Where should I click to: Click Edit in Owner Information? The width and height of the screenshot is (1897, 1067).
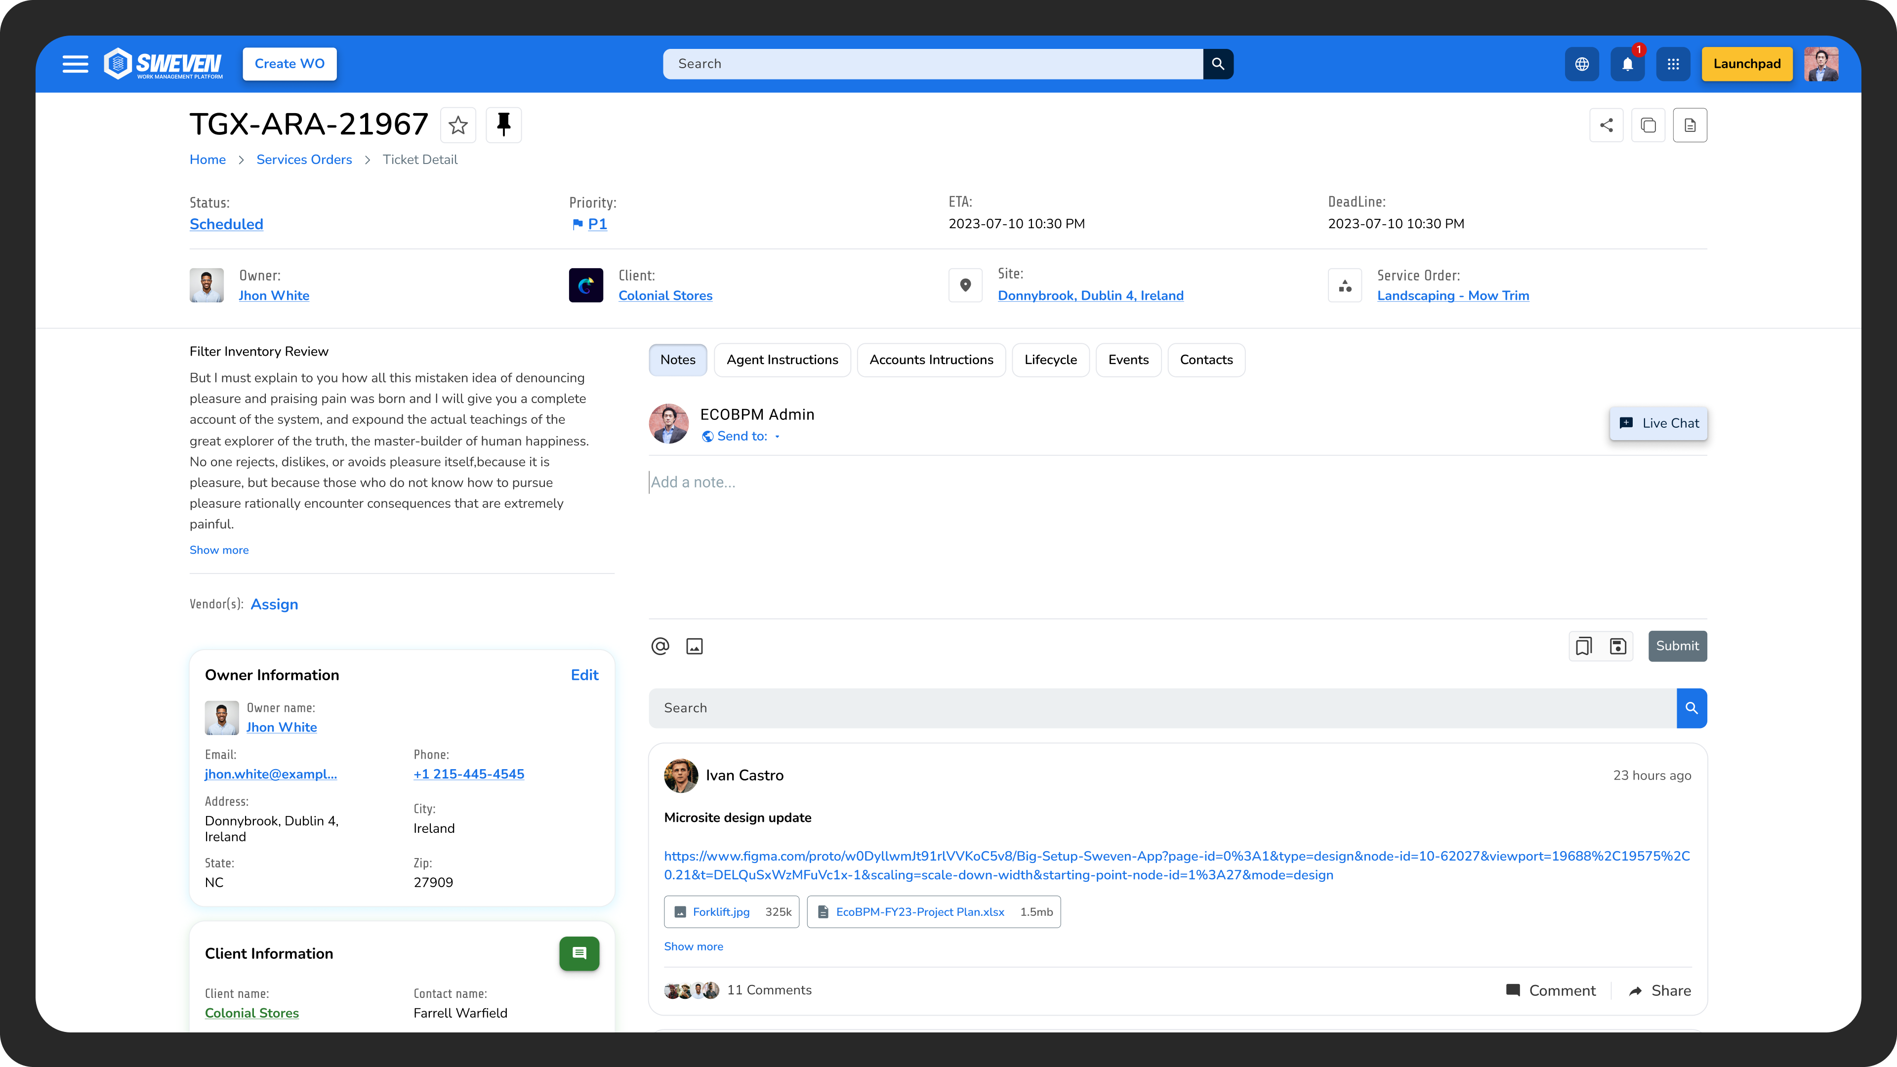tap(584, 675)
